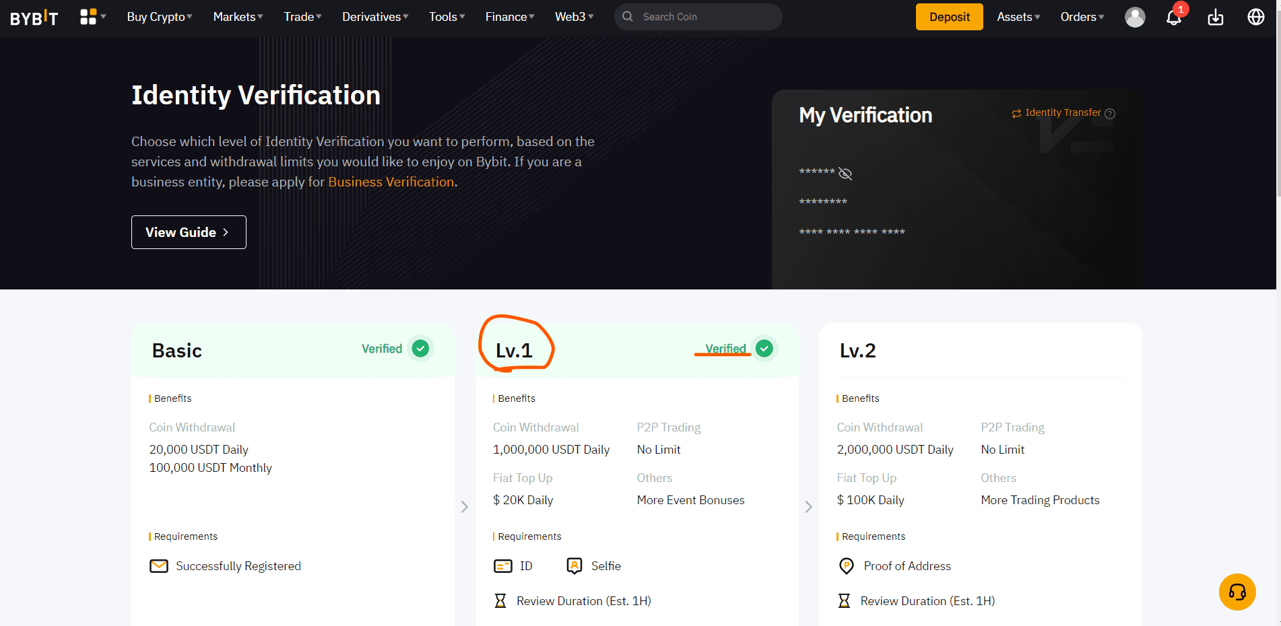Click the Search Coin input field

click(x=698, y=17)
